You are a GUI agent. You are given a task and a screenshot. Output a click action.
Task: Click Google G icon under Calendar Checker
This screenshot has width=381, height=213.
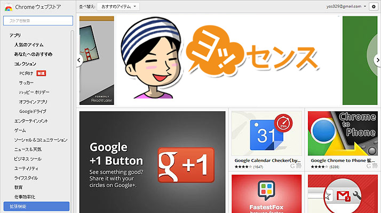(292, 166)
